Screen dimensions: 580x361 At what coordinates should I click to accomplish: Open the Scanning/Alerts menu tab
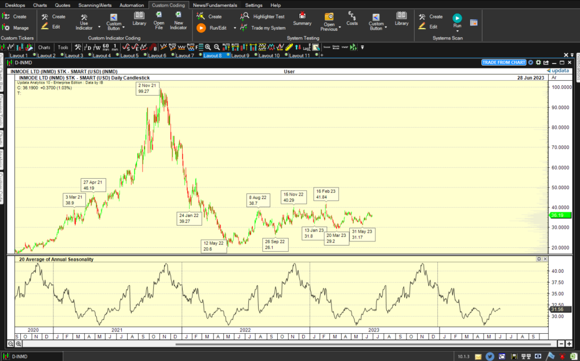[x=96, y=5]
